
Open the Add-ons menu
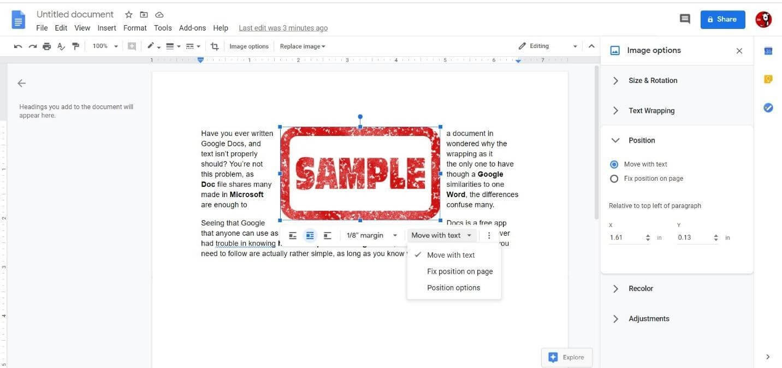click(193, 28)
